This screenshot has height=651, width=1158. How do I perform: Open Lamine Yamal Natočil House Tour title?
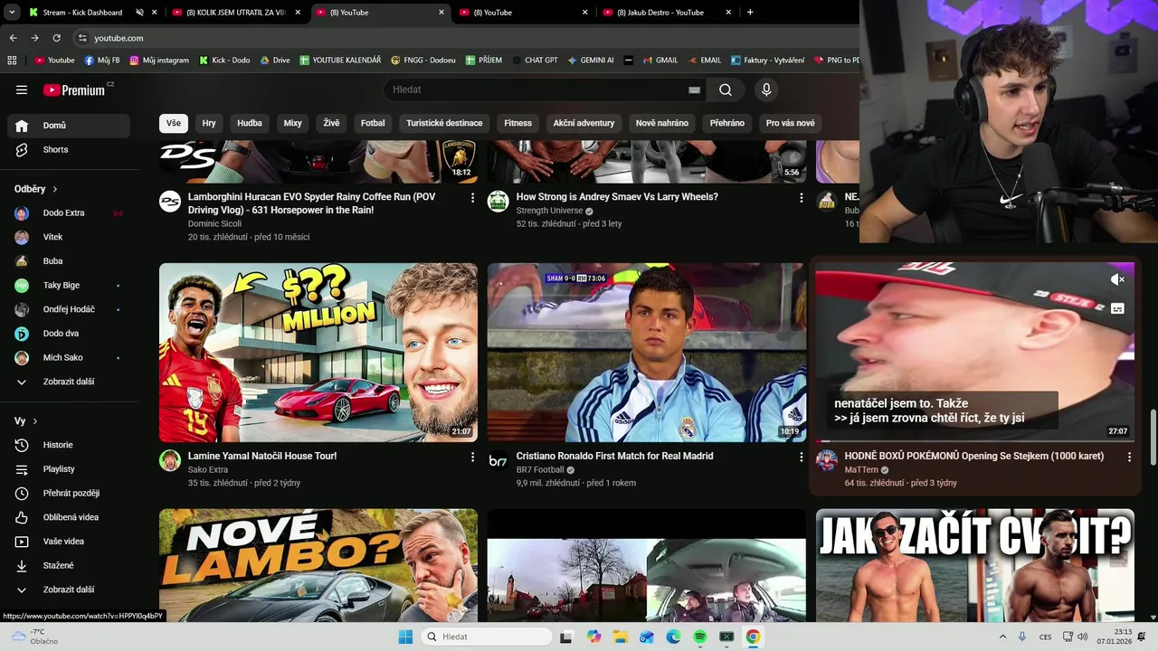tap(262, 457)
